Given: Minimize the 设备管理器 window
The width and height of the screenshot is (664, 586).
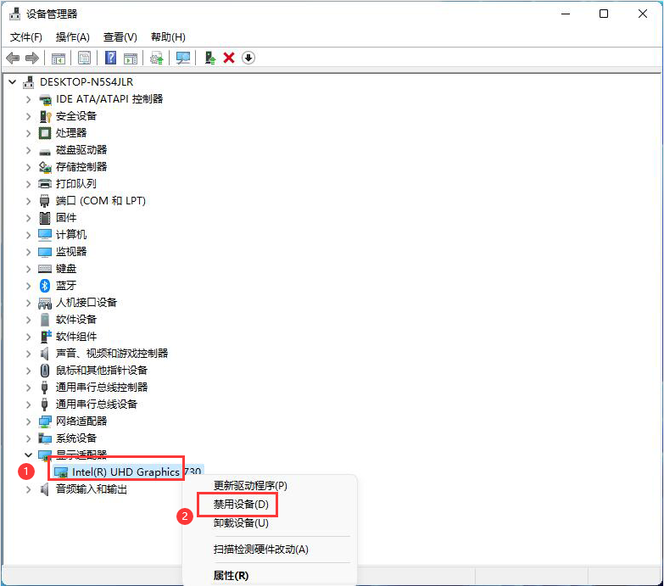Looking at the screenshot, I should (x=566, y=14).
